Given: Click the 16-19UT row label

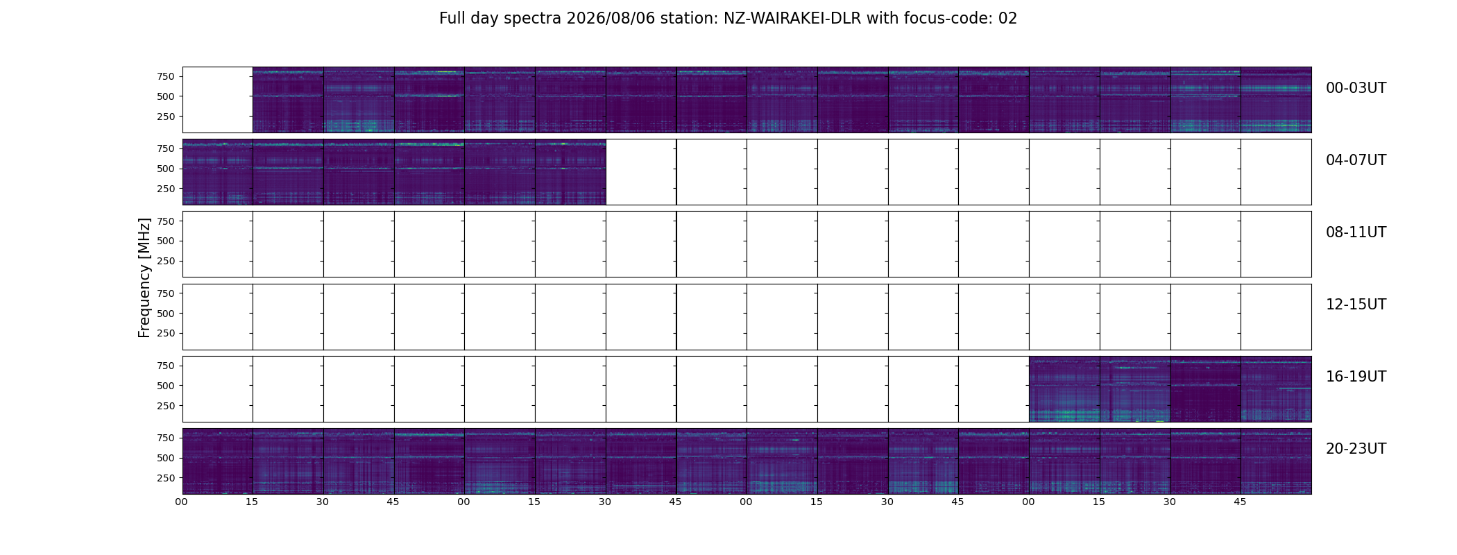Looking at the screenshot, I should coord(1356,377).
